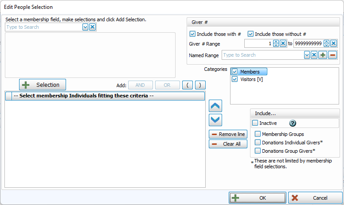Screen dimensions: 344x205
Task: Click the Giver # range start spinner
Action: (276, 43)
